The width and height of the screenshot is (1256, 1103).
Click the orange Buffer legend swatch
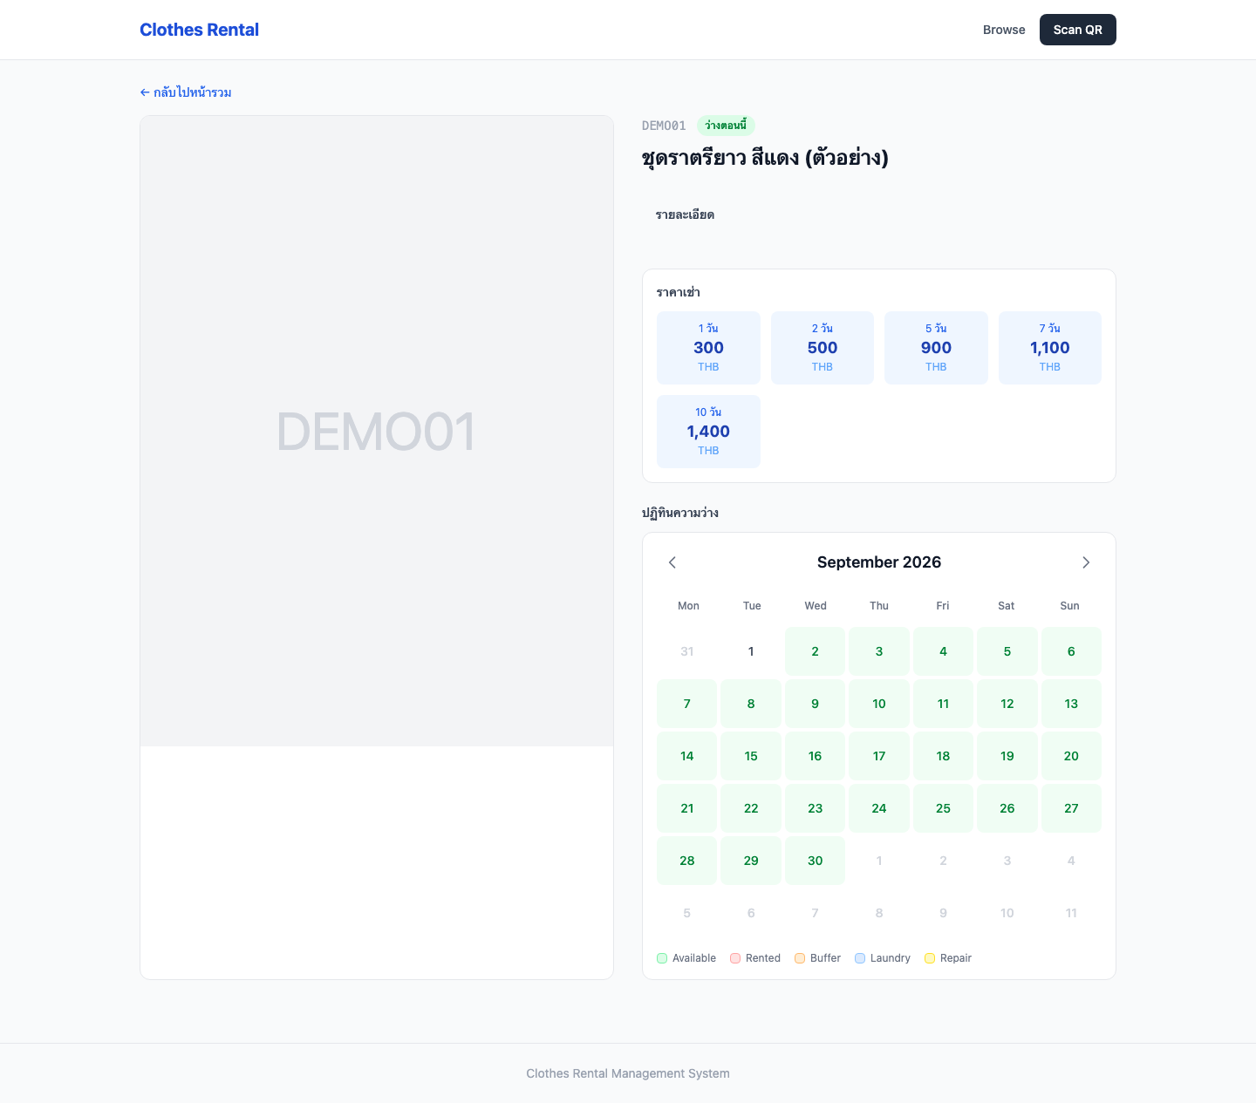coord(800,958)
